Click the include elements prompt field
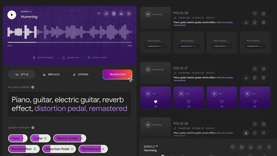 [70, 104]
